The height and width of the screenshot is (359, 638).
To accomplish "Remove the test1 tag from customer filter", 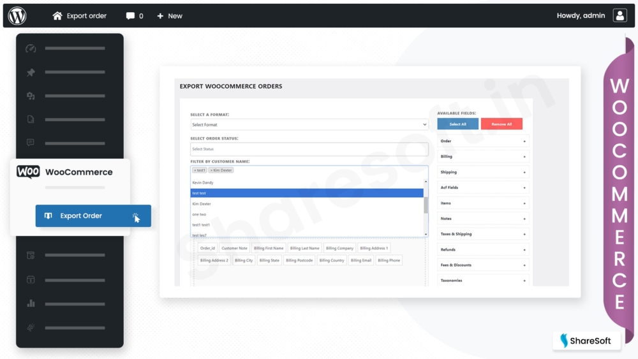I will pos(195,170).
